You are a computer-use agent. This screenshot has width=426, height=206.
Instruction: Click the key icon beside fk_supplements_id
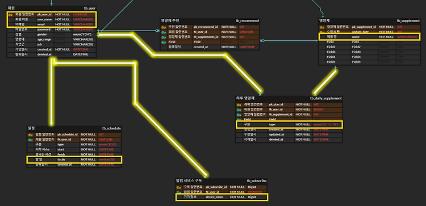click(x=163, y=37)
